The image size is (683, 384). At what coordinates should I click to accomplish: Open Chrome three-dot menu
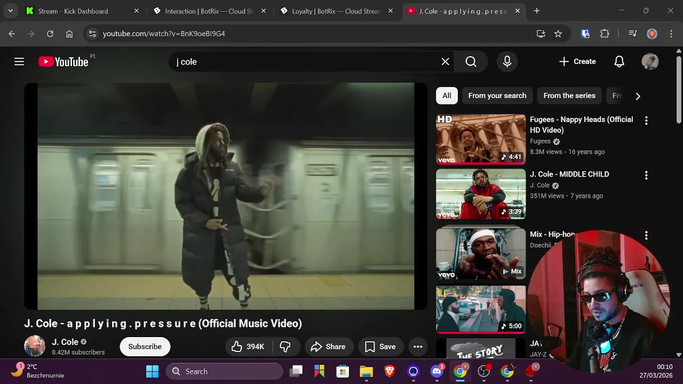pyautogui.click(x=671, y=34)
